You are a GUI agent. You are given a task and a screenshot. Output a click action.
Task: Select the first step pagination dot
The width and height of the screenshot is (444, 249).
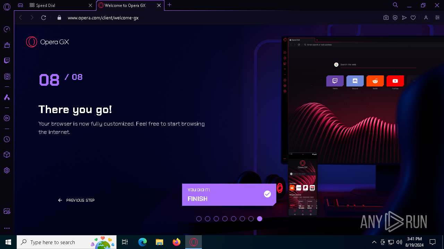[199, 219]
